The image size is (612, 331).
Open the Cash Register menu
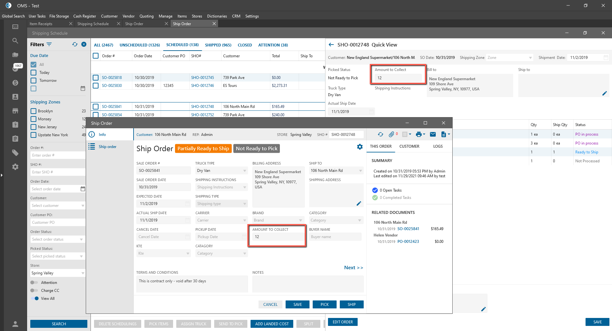[x=84, y=16]
